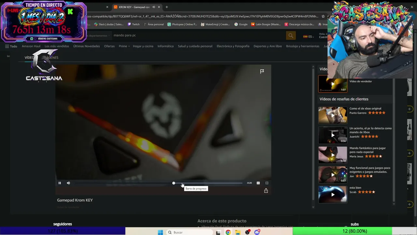417x235 pixels.
Task: Seek using the video progress bar handle
Action: click(x=174, y=183)
